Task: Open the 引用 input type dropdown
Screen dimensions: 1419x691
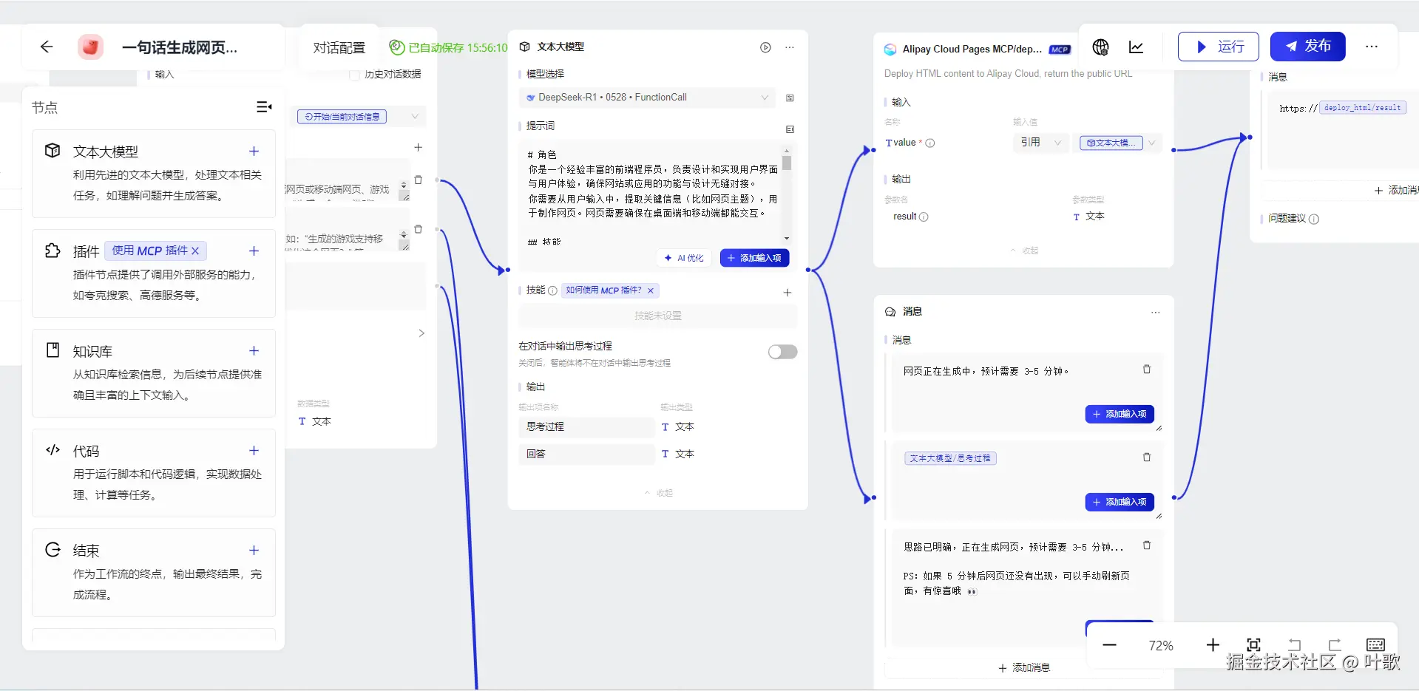Action: tap(1041, 143)
